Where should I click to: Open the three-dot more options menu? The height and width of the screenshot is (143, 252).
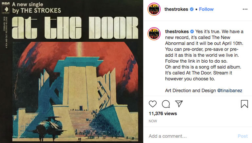(x=245, y=9)
